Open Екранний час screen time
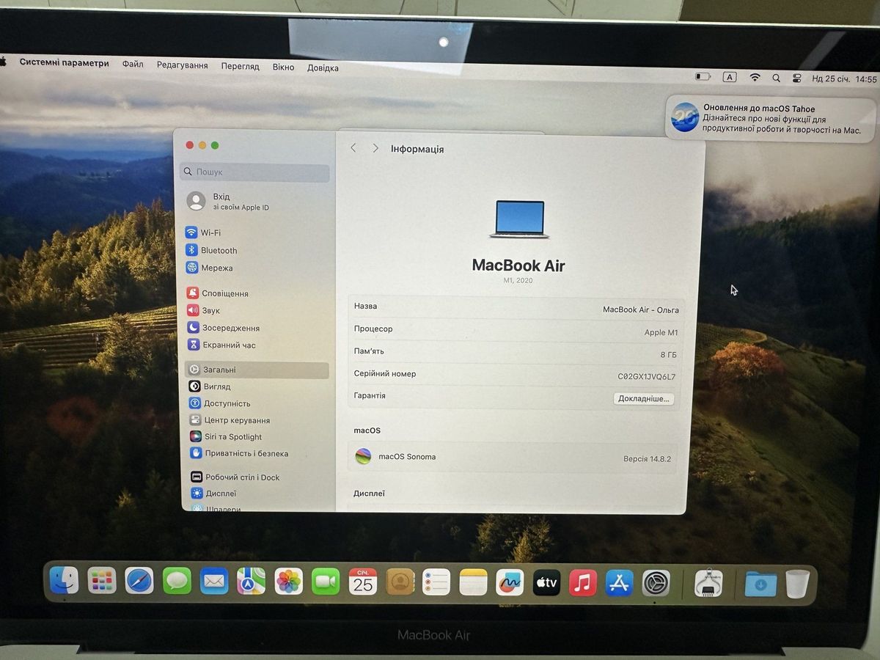The height and width of the screenshot is (660, 880). (x=228, y=345)
